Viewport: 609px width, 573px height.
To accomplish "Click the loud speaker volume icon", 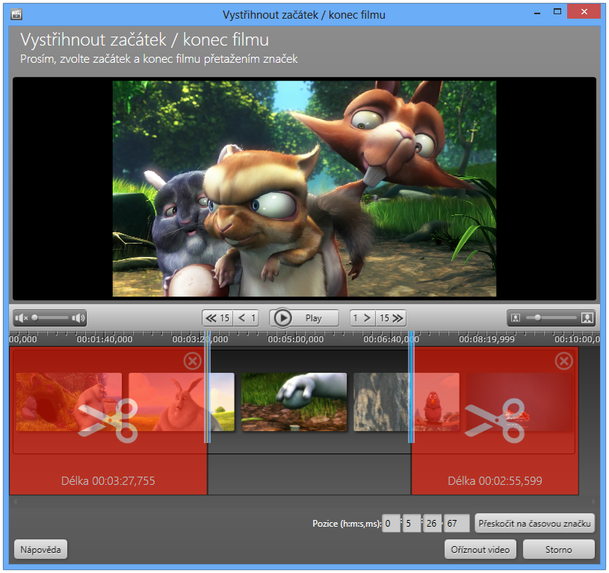I will (78, 318).
